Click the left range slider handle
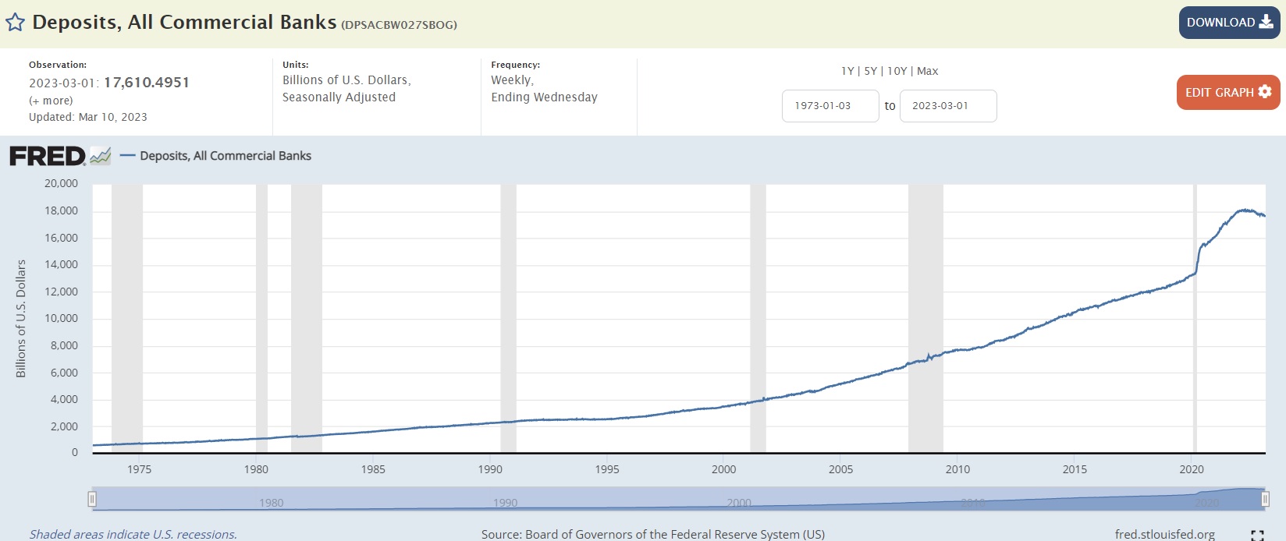This screenshot has height=541, width=1286. (92, 499)
